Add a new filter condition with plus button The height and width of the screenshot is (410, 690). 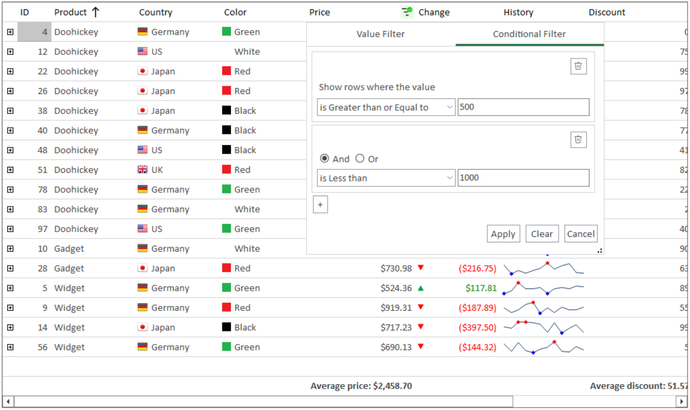pyautogui.click(x=320, y=205)
